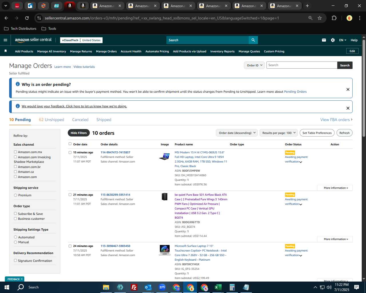The height and width of the screenshot is (293, 366).
Task: Open Calculator from taskbar
Action: tap(232, 287)
